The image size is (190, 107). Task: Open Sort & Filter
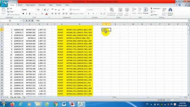click(x=164, y=12)
